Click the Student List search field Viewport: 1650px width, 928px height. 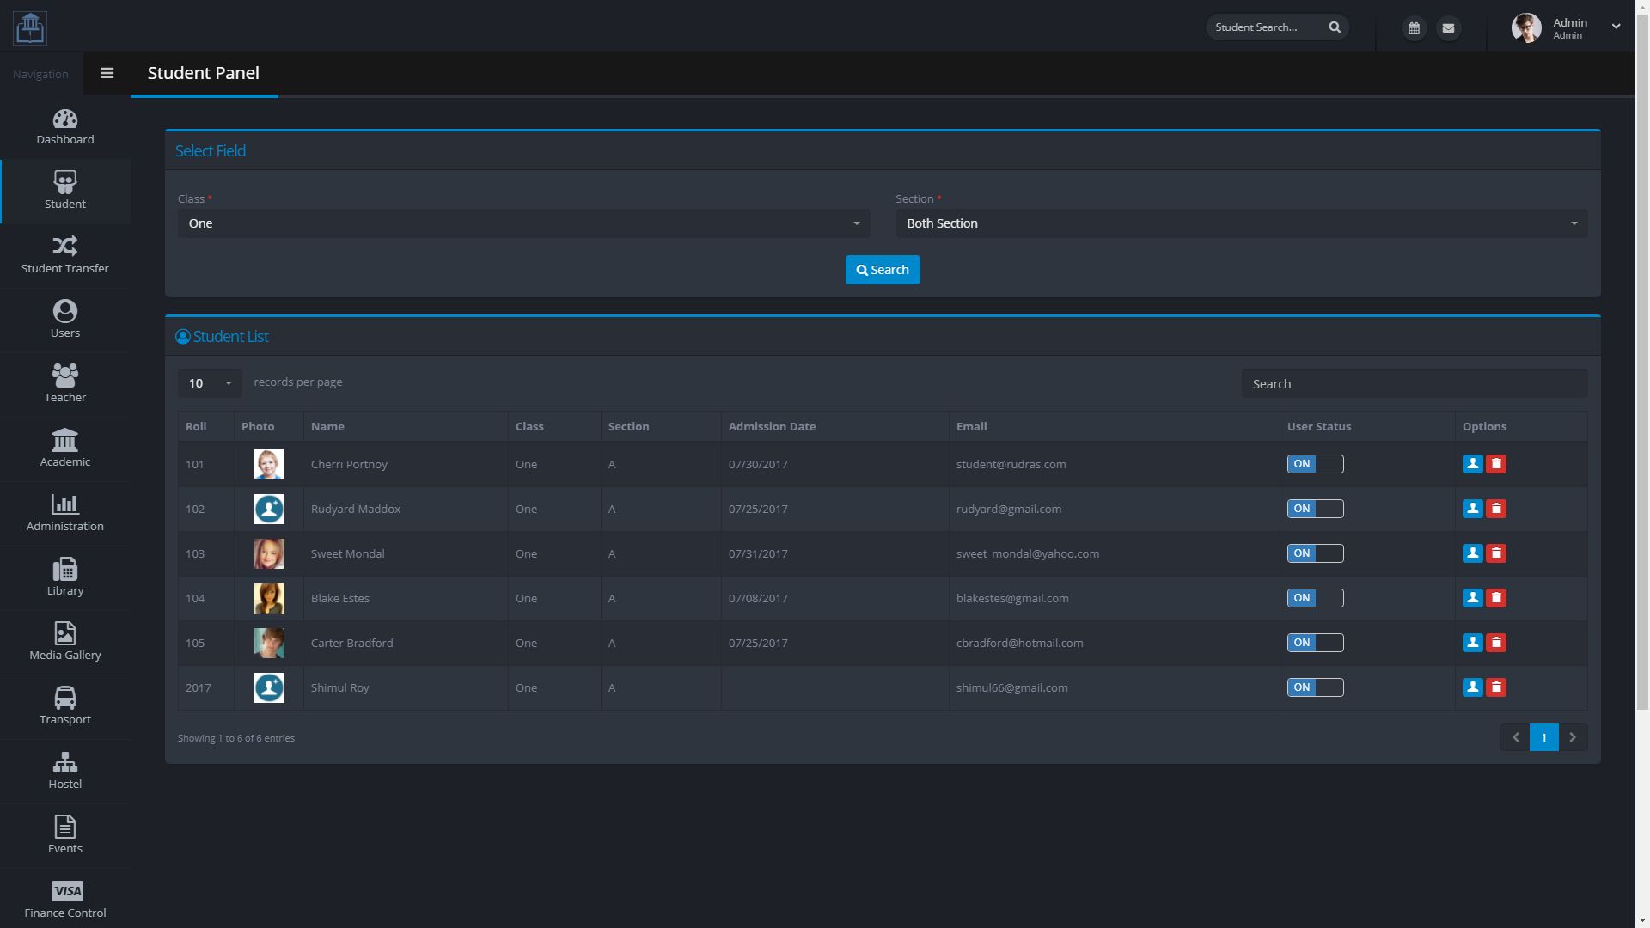click(1414, 384)
